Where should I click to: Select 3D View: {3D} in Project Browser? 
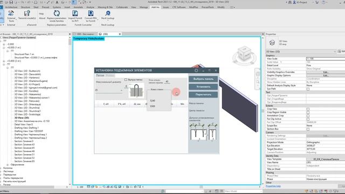click(x=22, y=117)
